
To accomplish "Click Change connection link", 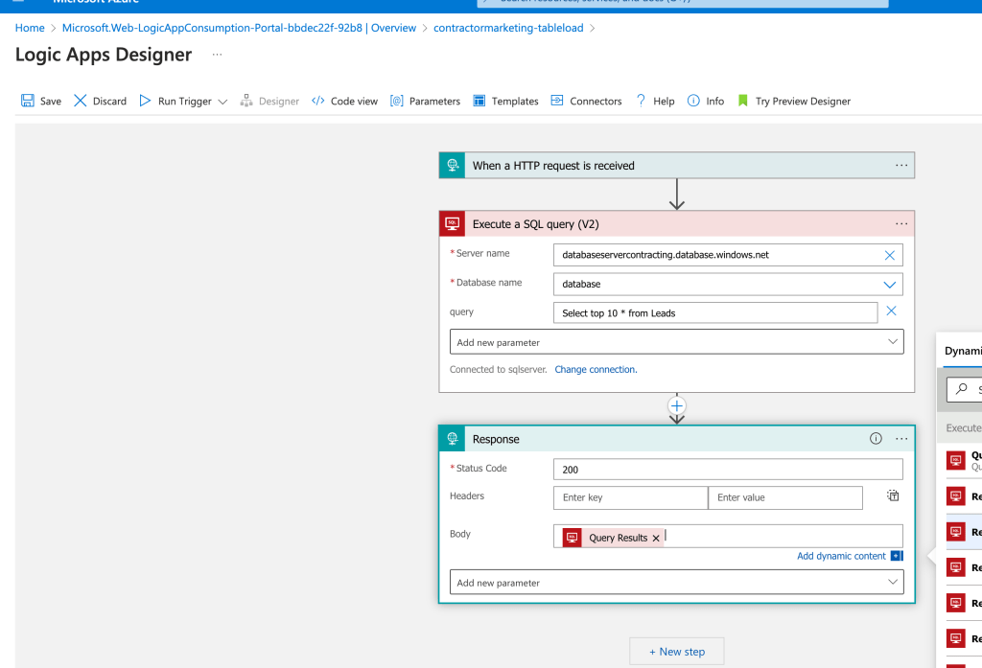I will click(596, 369).
